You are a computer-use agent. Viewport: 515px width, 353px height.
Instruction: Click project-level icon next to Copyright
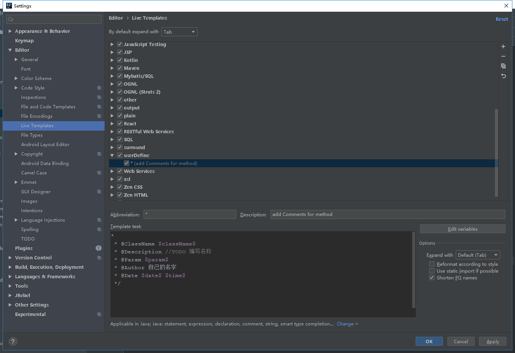[99, 154]
